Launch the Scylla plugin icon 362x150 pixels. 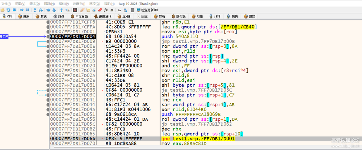[x=75, y=10]
